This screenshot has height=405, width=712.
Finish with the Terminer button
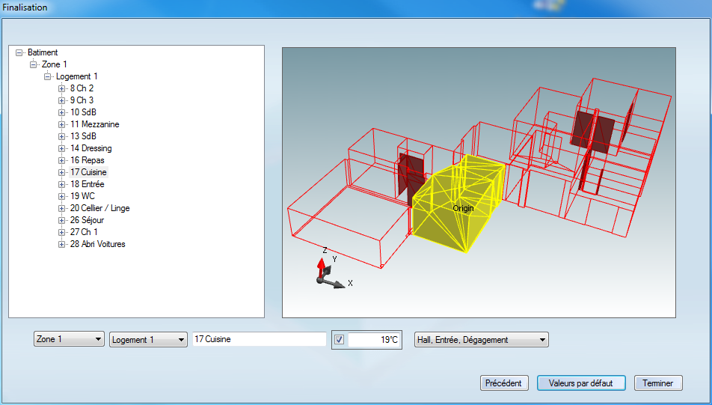tap(658, 383)
